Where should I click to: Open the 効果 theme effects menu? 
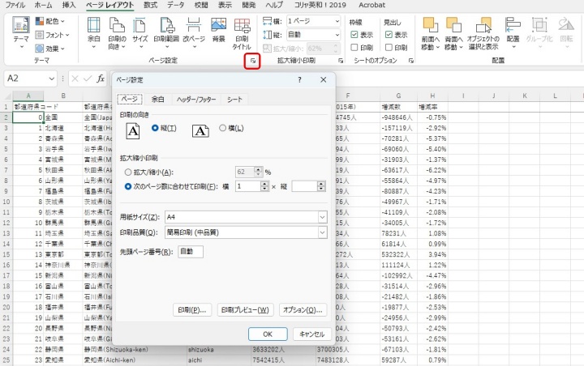click(x=50, y=49)
